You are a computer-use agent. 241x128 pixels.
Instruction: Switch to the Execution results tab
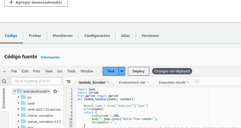[172, 83]
